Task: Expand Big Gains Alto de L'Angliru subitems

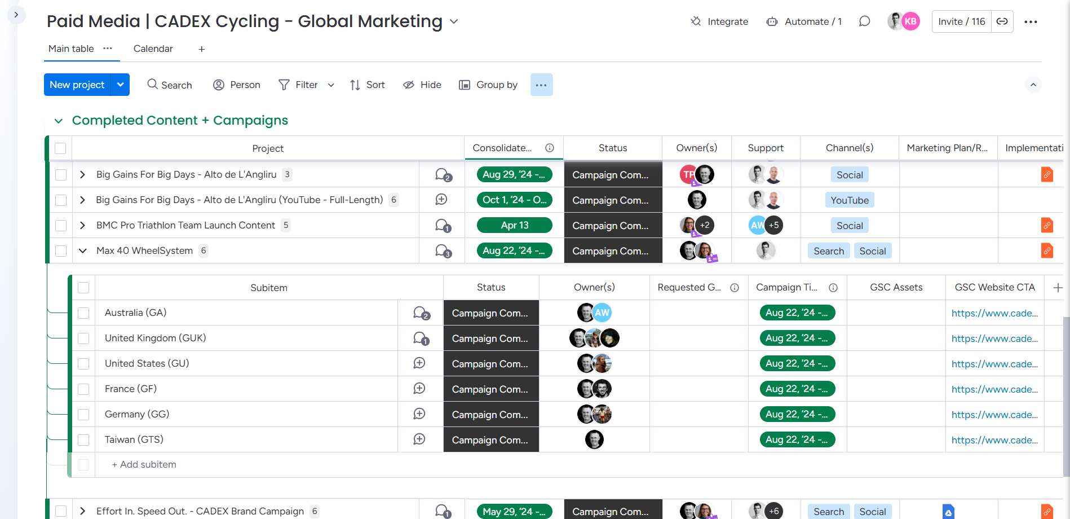Action: point(82,175)
